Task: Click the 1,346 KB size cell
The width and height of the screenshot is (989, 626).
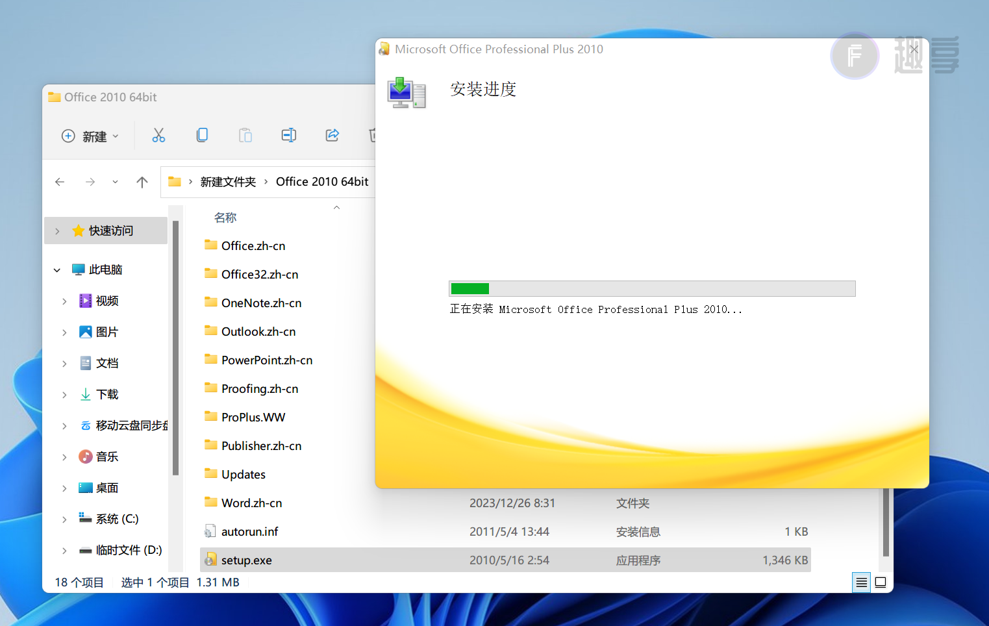Action: tap(785, 560)
